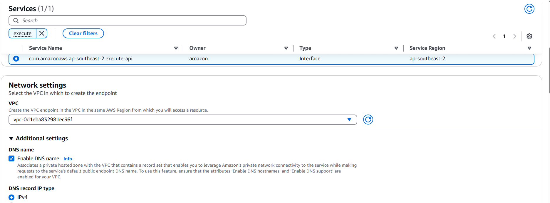Screen dimensions: 550x203
Task: Uncheck Enable DNS name
Action: [x=11, y=158]
